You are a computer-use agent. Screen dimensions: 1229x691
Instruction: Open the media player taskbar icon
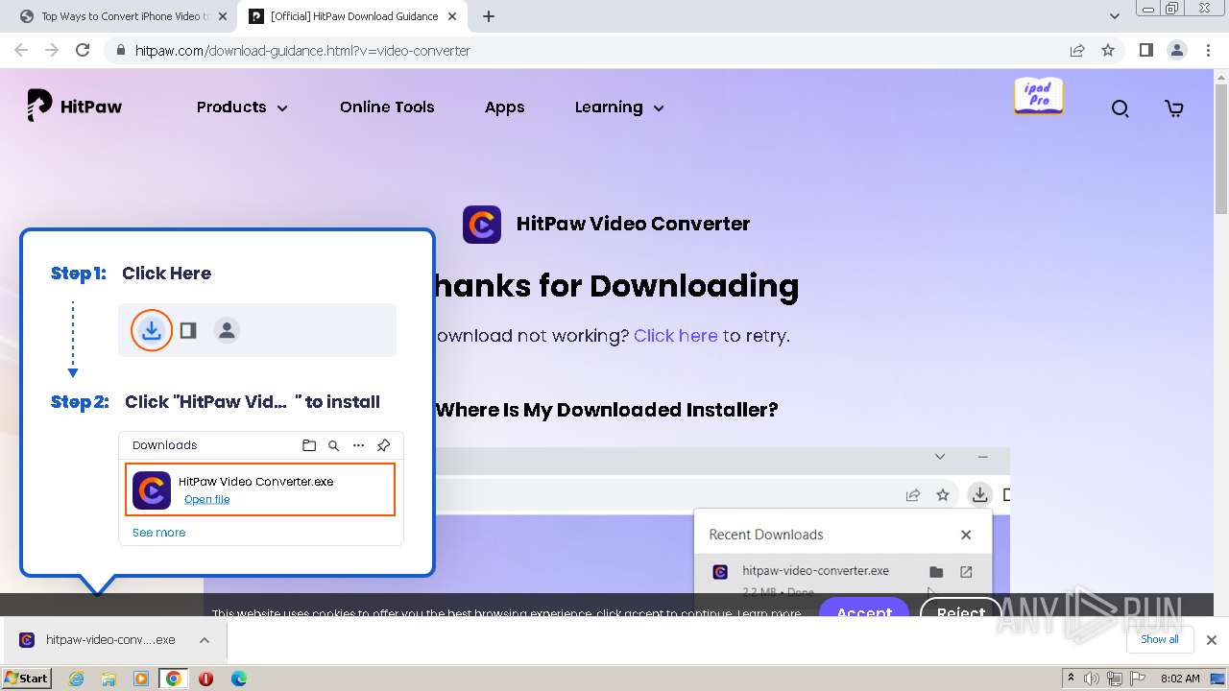141,679
